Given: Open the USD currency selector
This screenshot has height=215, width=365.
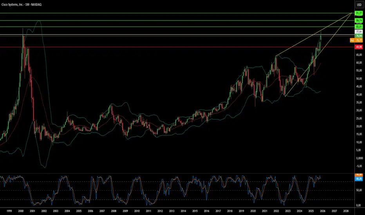Looking at the screenshot, I should (359, 5).
